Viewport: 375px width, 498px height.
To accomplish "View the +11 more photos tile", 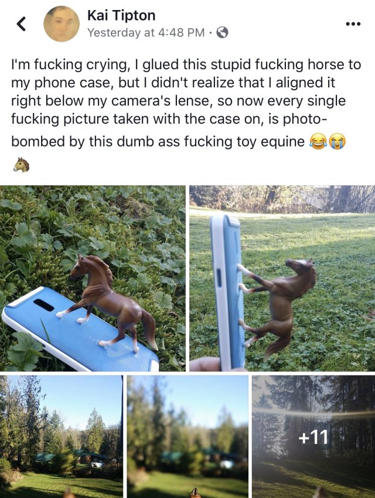I will tap(313, 436).
